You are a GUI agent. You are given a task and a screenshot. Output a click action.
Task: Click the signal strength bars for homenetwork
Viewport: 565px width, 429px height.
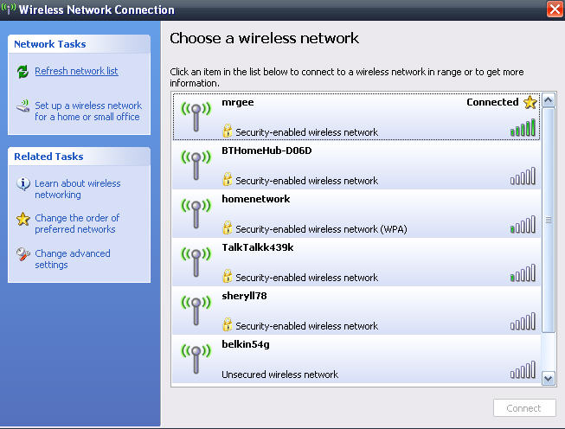pos(523,224)
